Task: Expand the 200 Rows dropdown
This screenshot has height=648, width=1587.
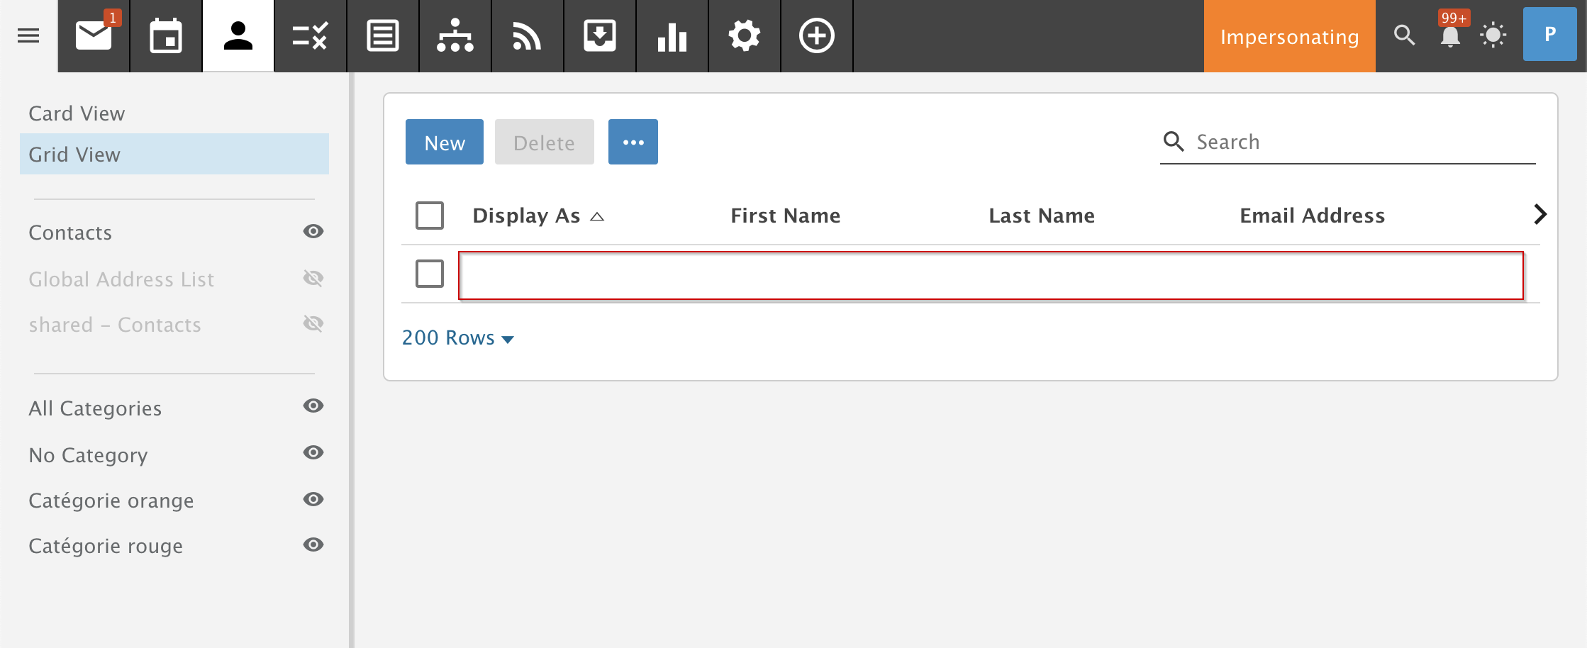Action: tap(457, 338)
